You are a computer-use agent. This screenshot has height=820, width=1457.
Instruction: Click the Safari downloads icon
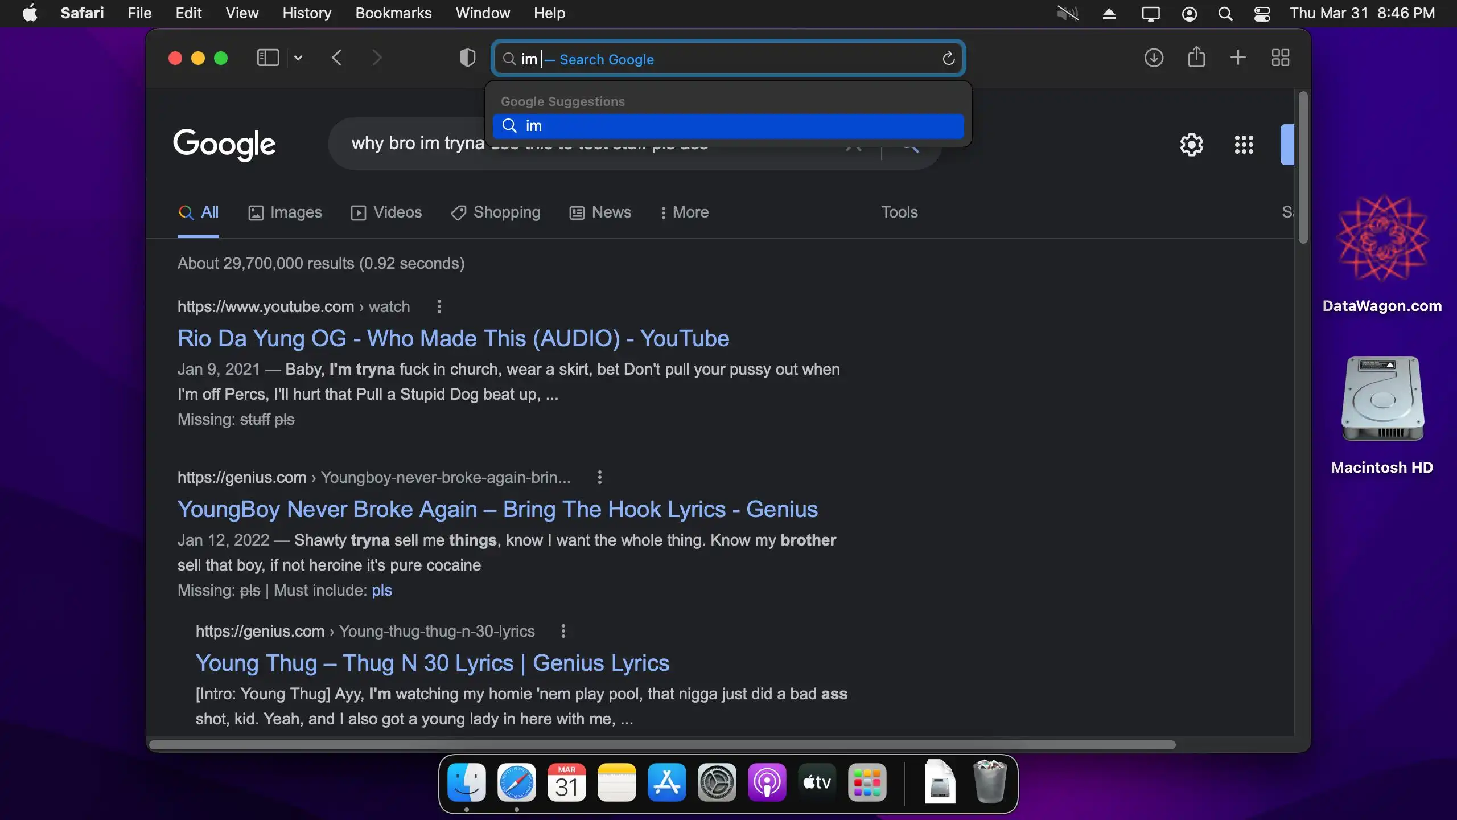[x=1154, y=58]
